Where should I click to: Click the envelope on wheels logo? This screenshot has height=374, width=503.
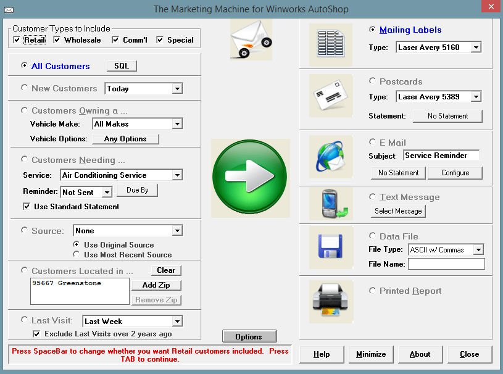[x=251, y=39]
